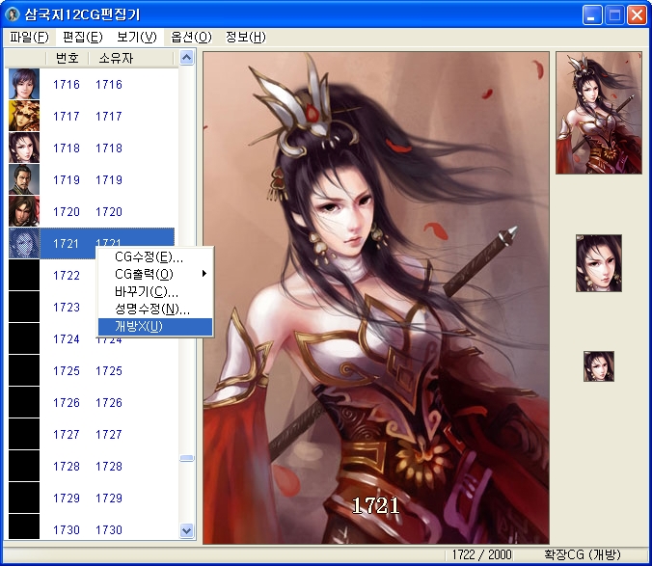Select highlighted portrait thumbnail of row 1721
Screen dimensions: 652x566
point(24,243)
